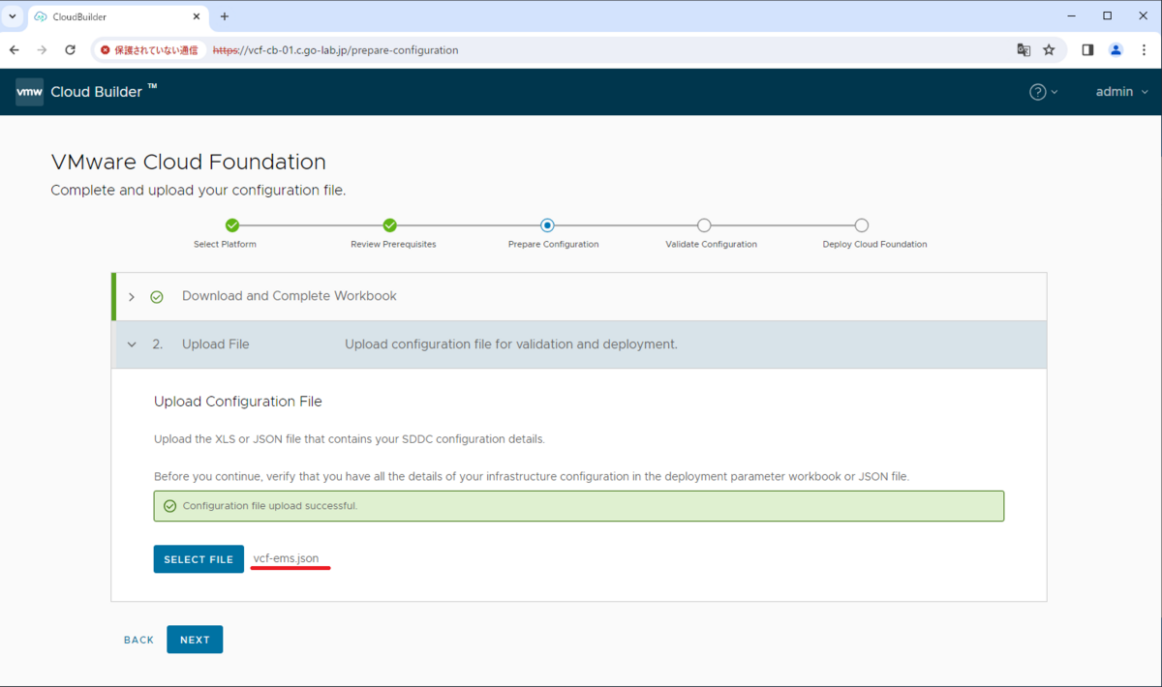Image resolution: width=1162 pixels, height=687 pixels.
Task: Open the translate page icon
Action: tap(1024, 49)
